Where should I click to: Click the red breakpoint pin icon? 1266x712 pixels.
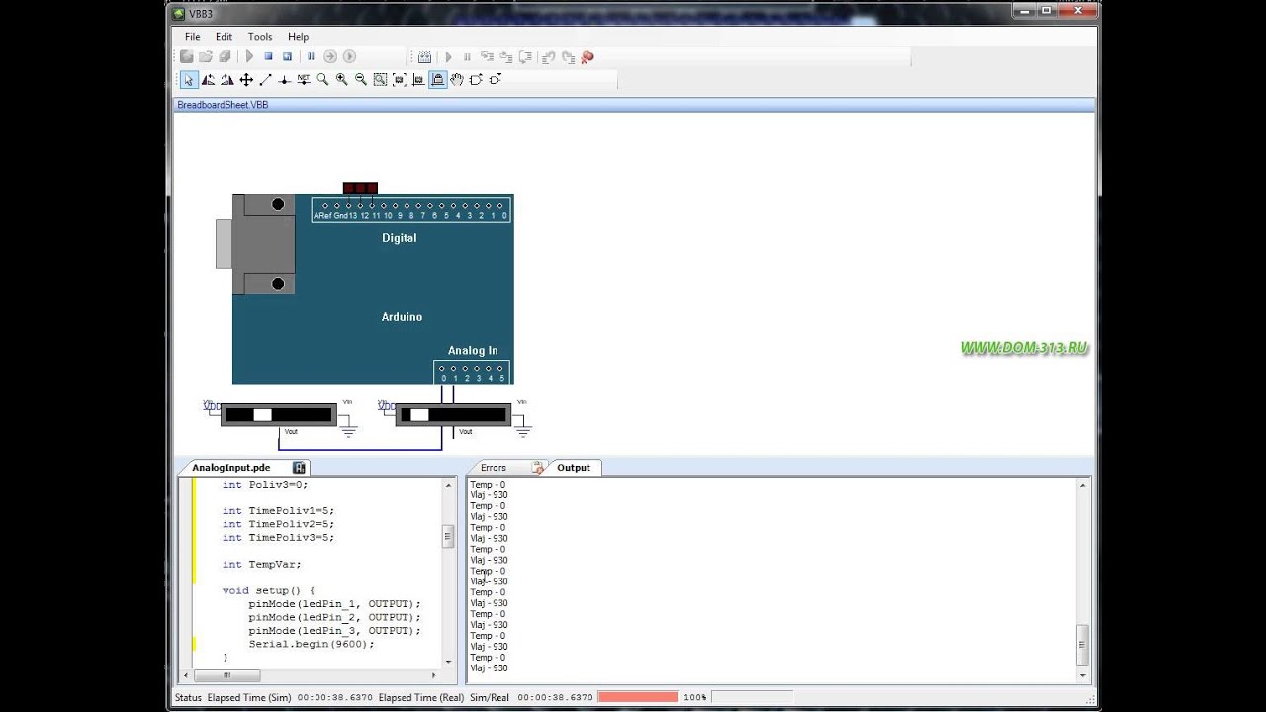pos(588,57)
